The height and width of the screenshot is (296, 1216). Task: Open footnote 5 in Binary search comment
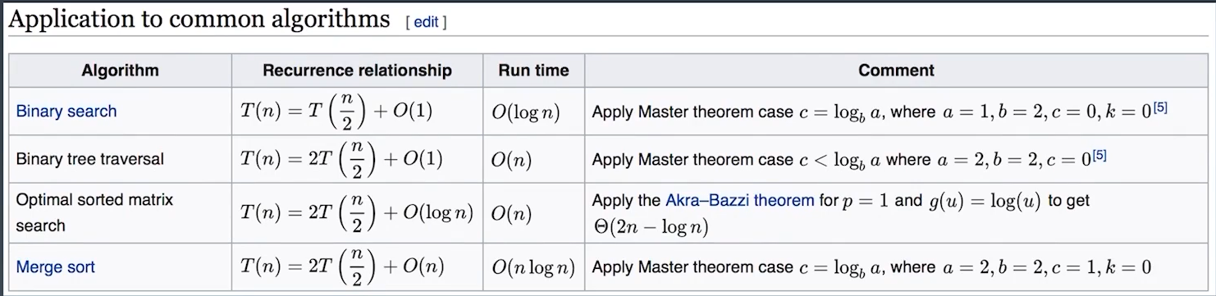[1159, 107]
